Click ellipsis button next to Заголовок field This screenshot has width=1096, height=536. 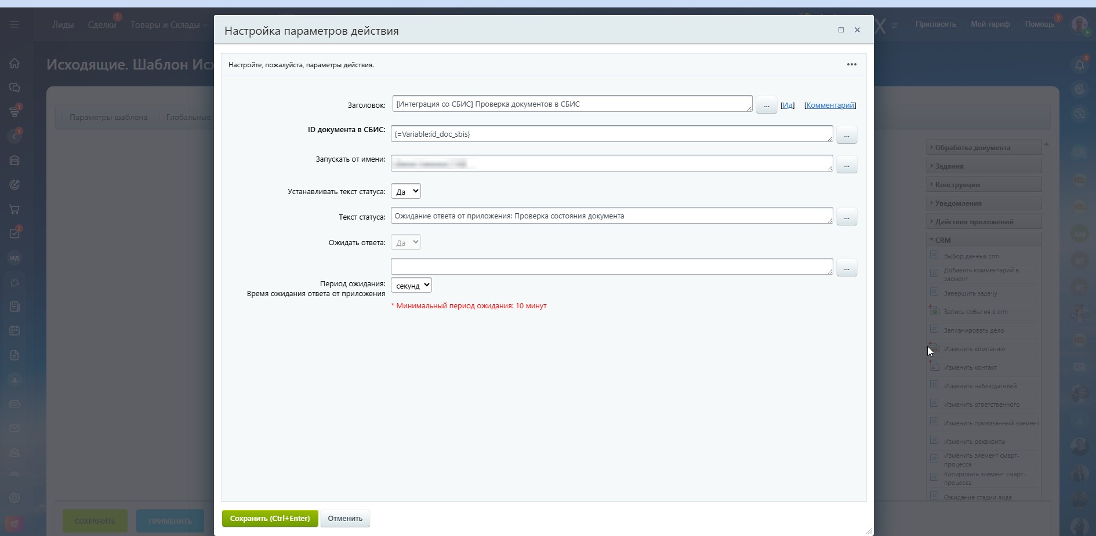point(766,105)
